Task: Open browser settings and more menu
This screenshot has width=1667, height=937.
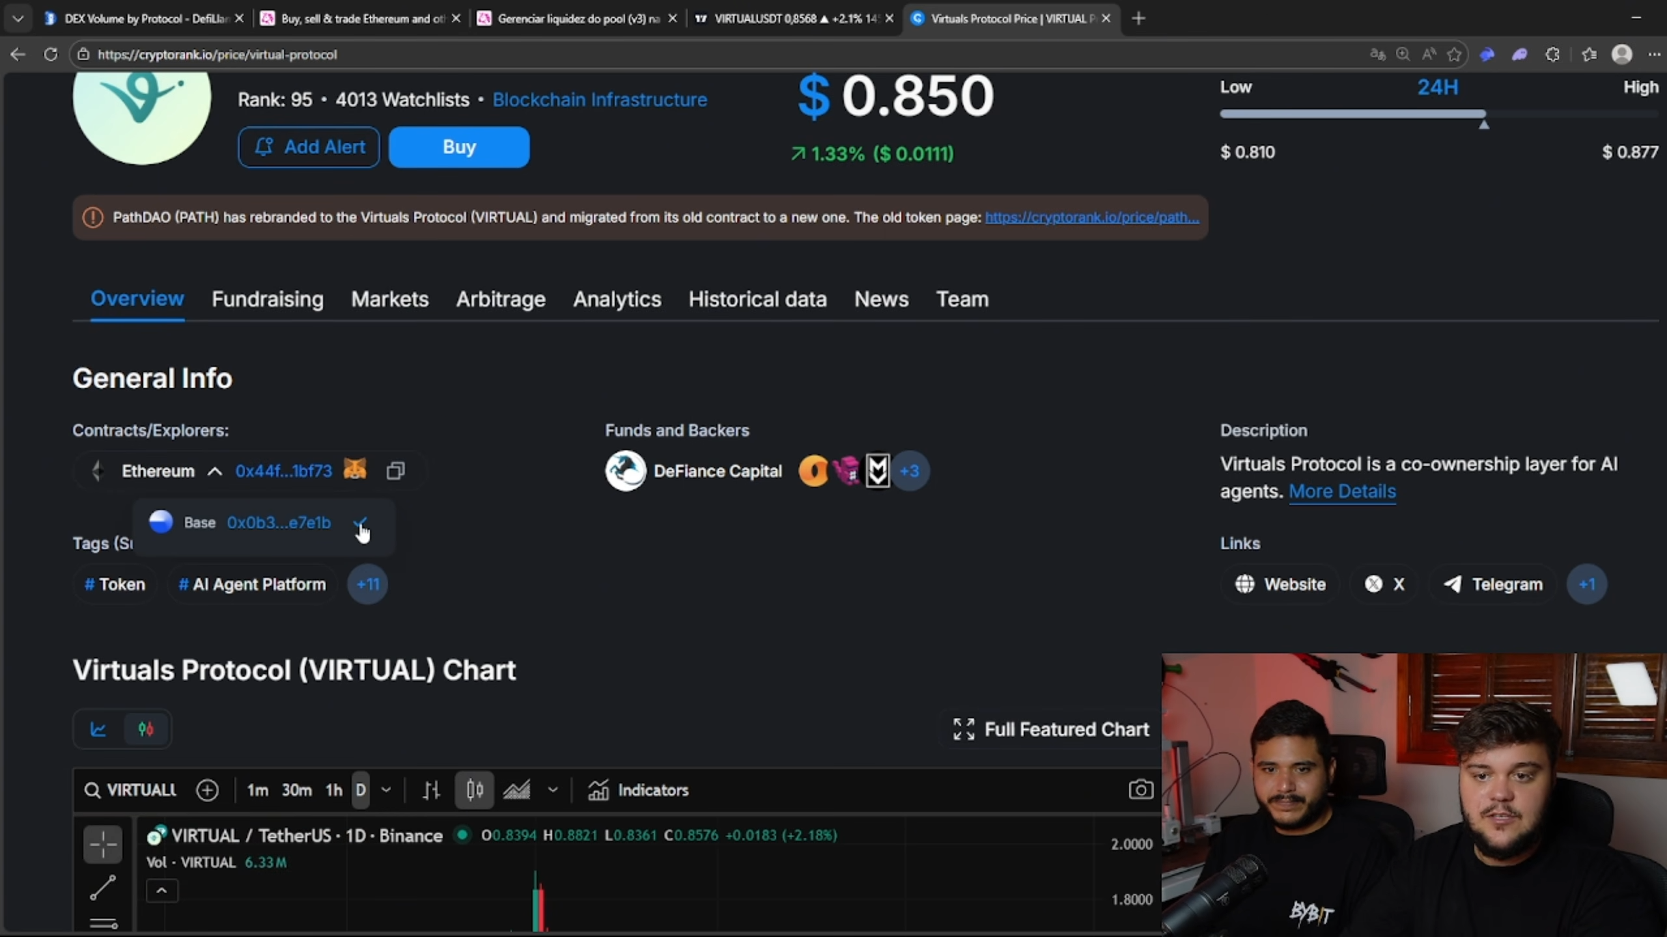Action: pyautogui.click(x=1654, y=55)
